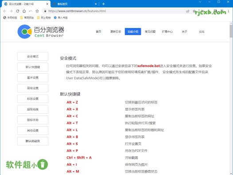Click the browser back arrow
Image resolution: width=233 pixels, height=175 pixels.
4,11
